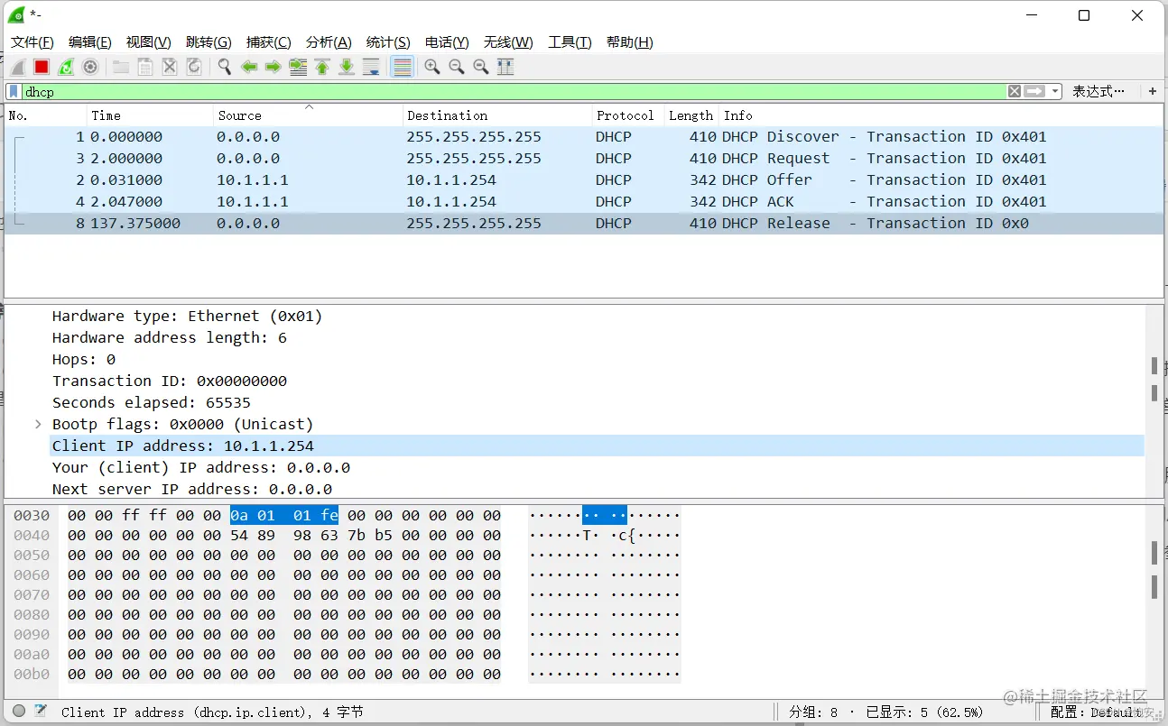
Task: Toggle auto-scroll during live capture
Action: [371, 67]
